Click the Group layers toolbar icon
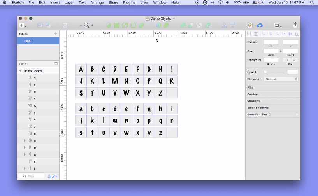 coord(40,25)
